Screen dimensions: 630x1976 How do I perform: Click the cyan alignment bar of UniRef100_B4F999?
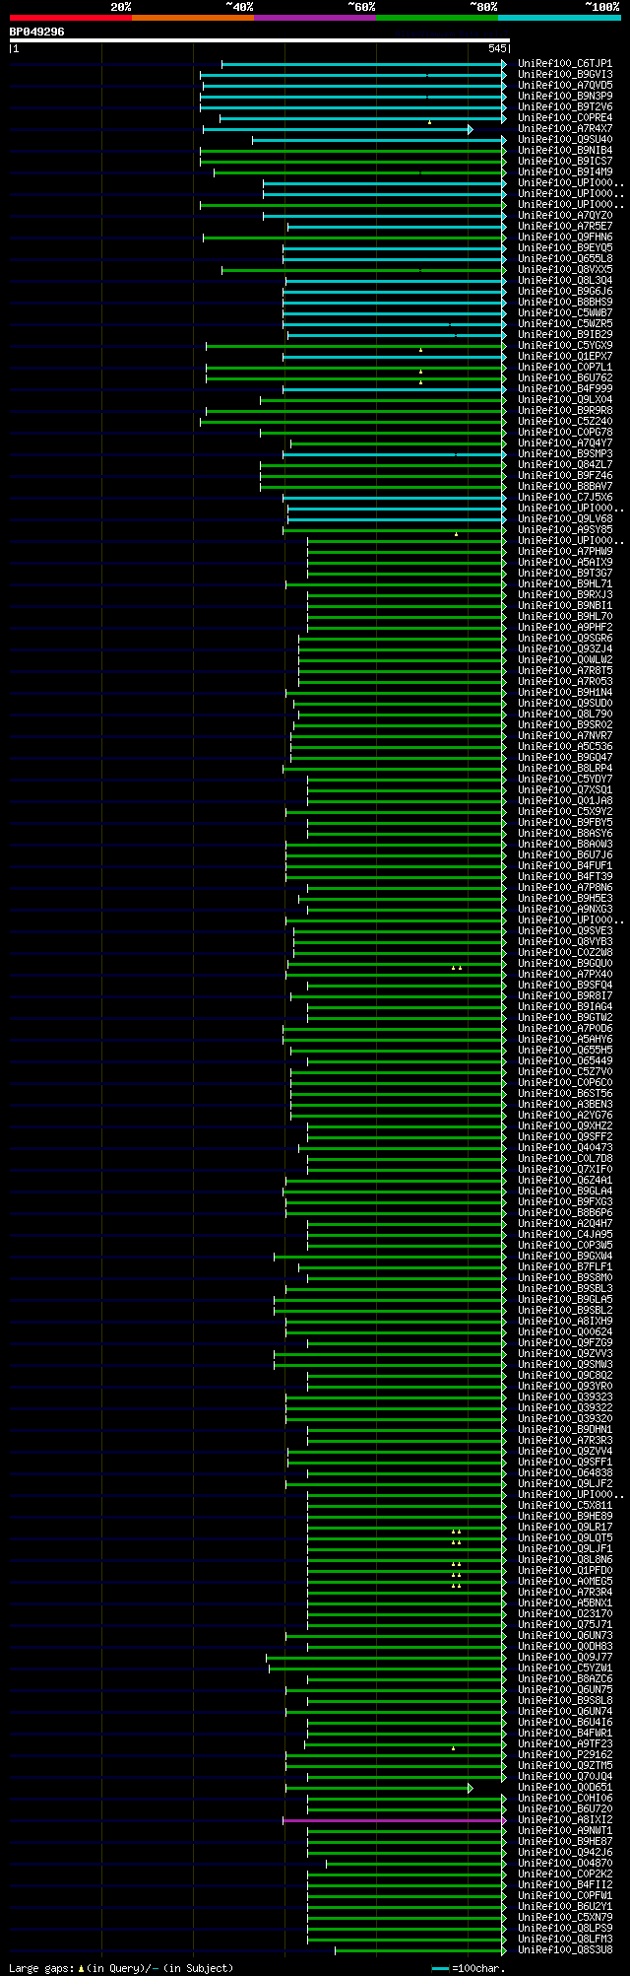393,389
